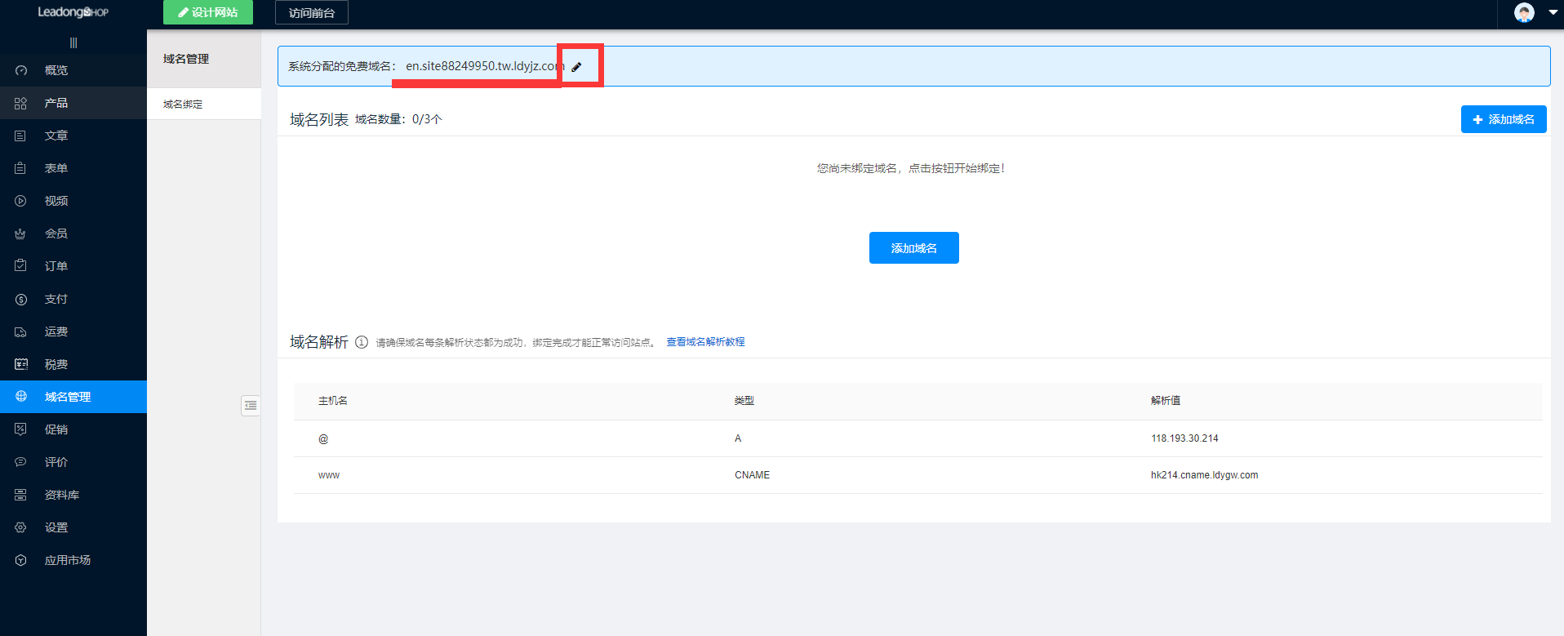This screenshot has width=1564, height=636.
Task: Open the account dropdown arrow
Action: (x=1553, y=12)
